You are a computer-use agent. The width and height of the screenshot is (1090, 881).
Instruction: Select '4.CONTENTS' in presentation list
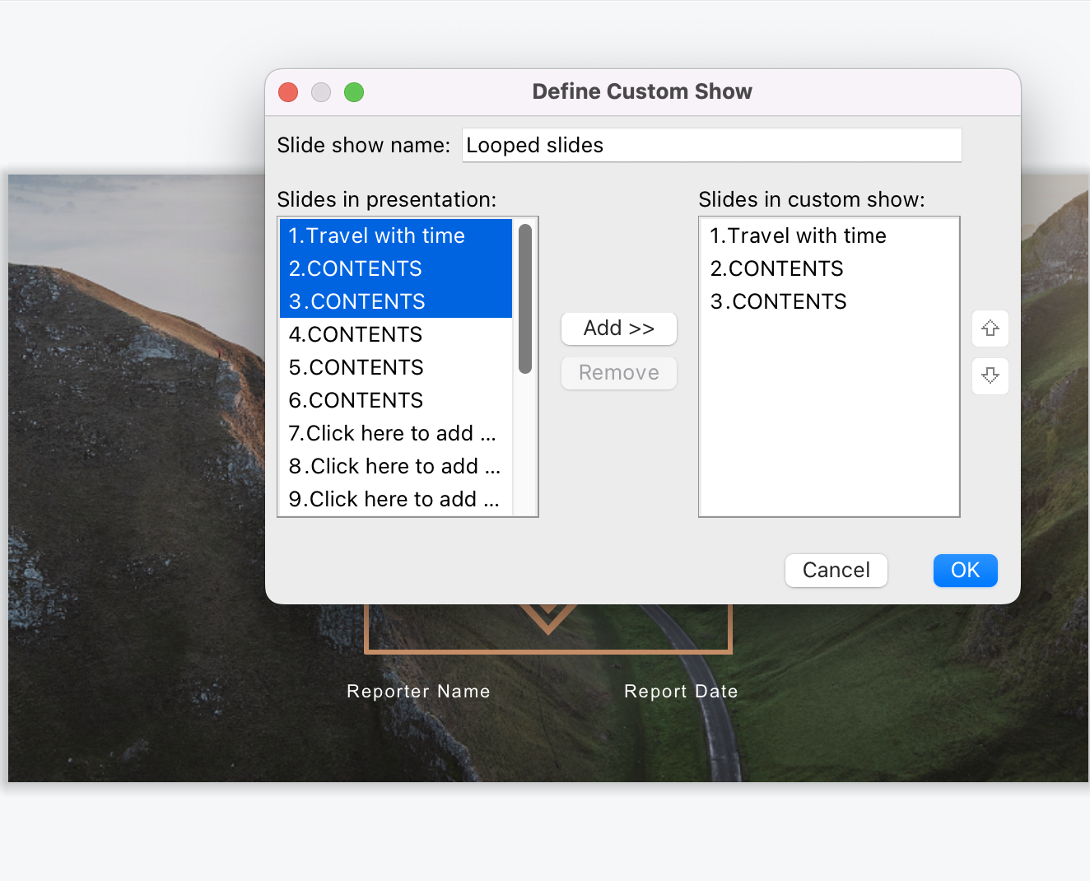point(396,334)
